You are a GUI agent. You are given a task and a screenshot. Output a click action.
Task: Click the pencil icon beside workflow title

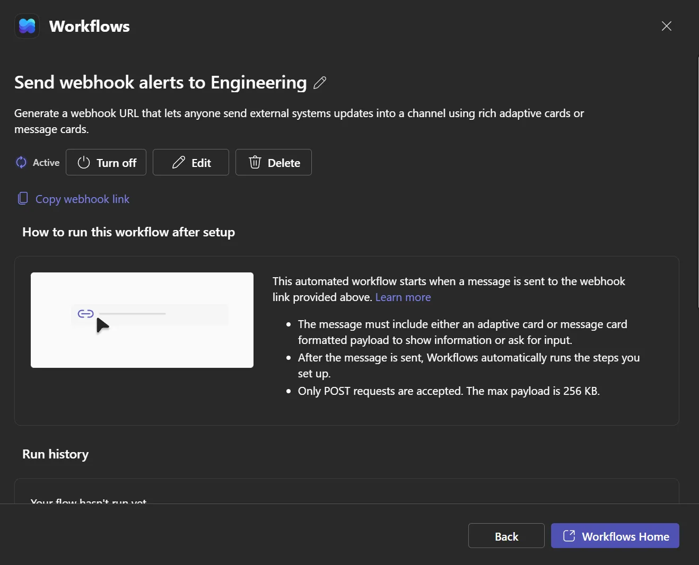click(x=320, y=83)
